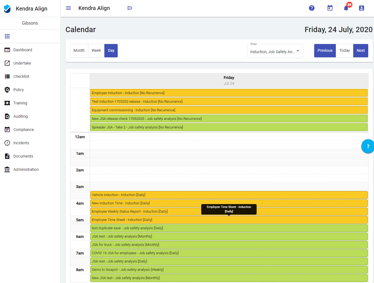Open Training menu item
Viewport: 374px width, 283px height.
[30, 103]
